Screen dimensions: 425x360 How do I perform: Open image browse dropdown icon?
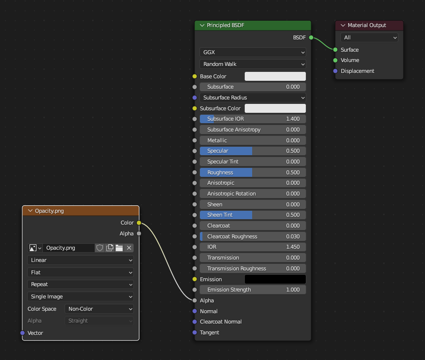[x=35, y=248]
